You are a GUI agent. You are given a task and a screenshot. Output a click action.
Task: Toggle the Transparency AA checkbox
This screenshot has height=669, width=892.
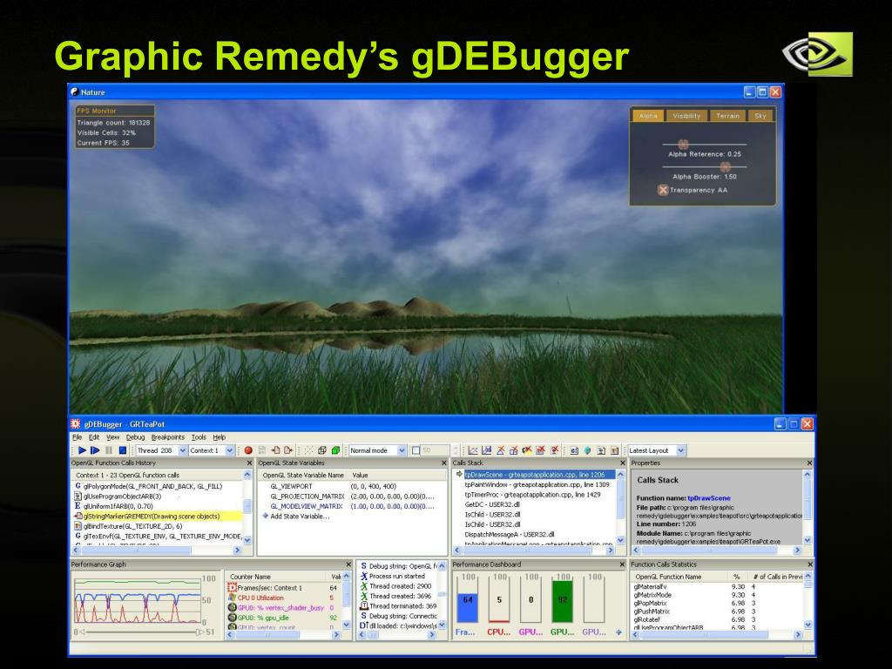pos(663,190)
